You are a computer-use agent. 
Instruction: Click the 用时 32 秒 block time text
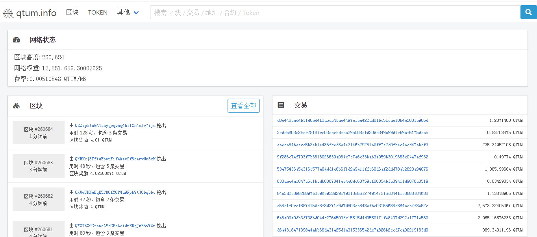pyautogui.click(x=80, y=200)
